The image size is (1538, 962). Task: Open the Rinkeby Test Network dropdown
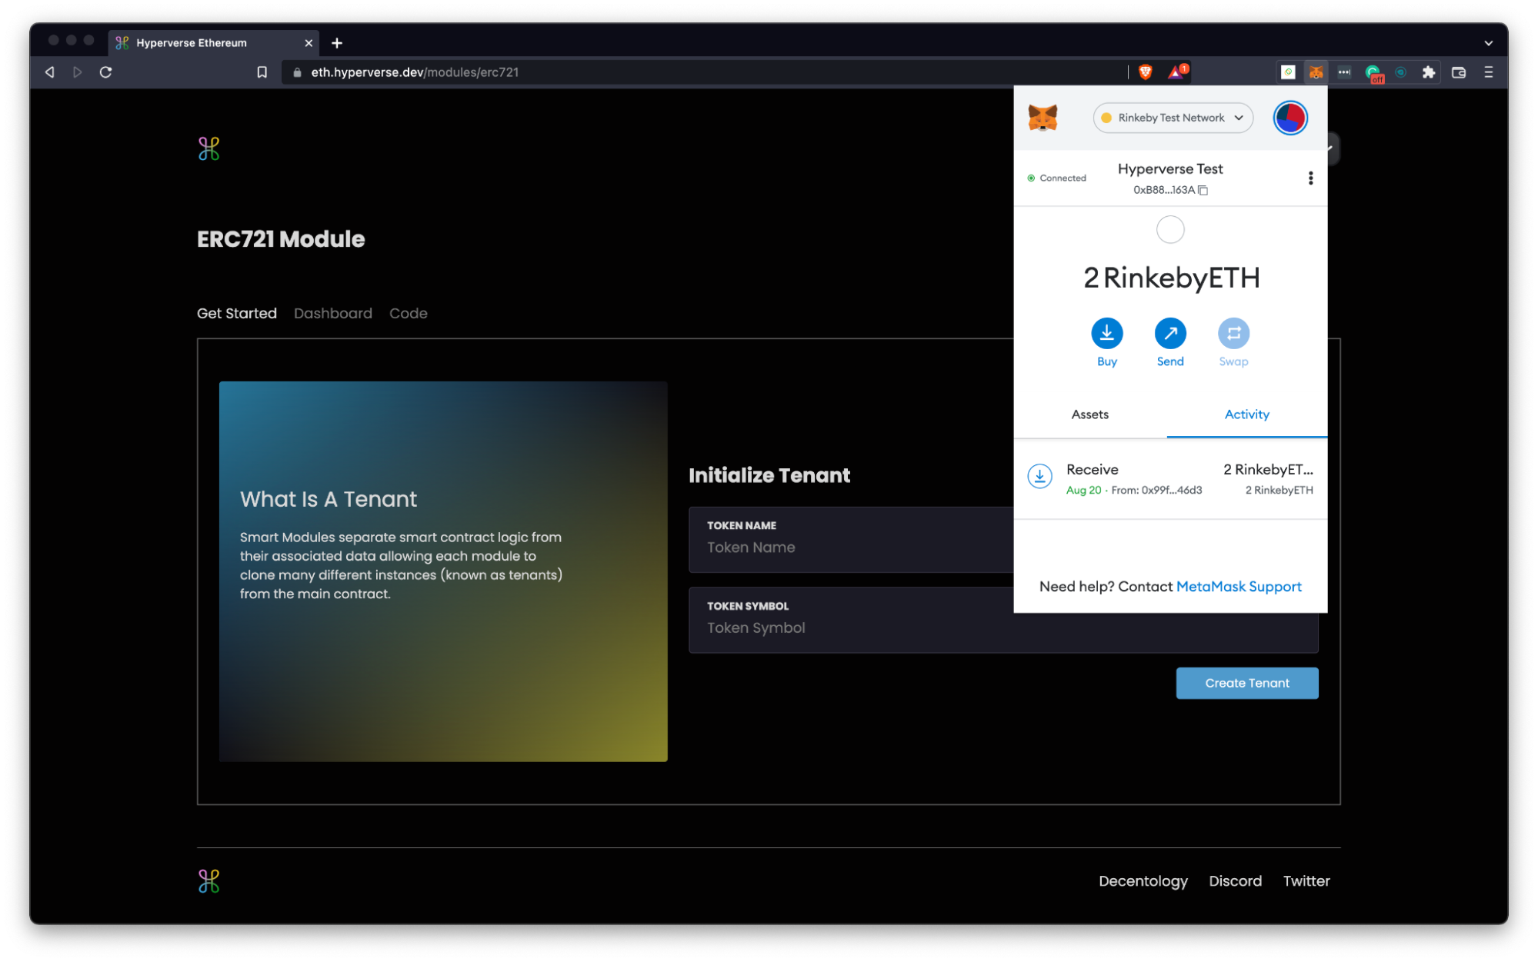click(1173, 118)
